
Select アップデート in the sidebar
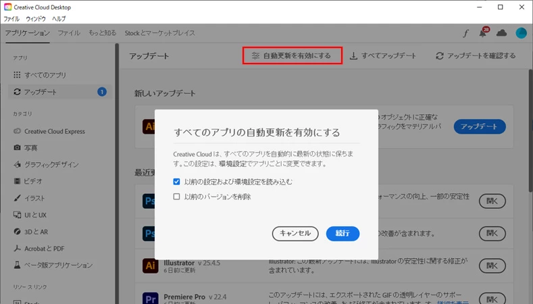pyautogui.click(x=60, y=92)
